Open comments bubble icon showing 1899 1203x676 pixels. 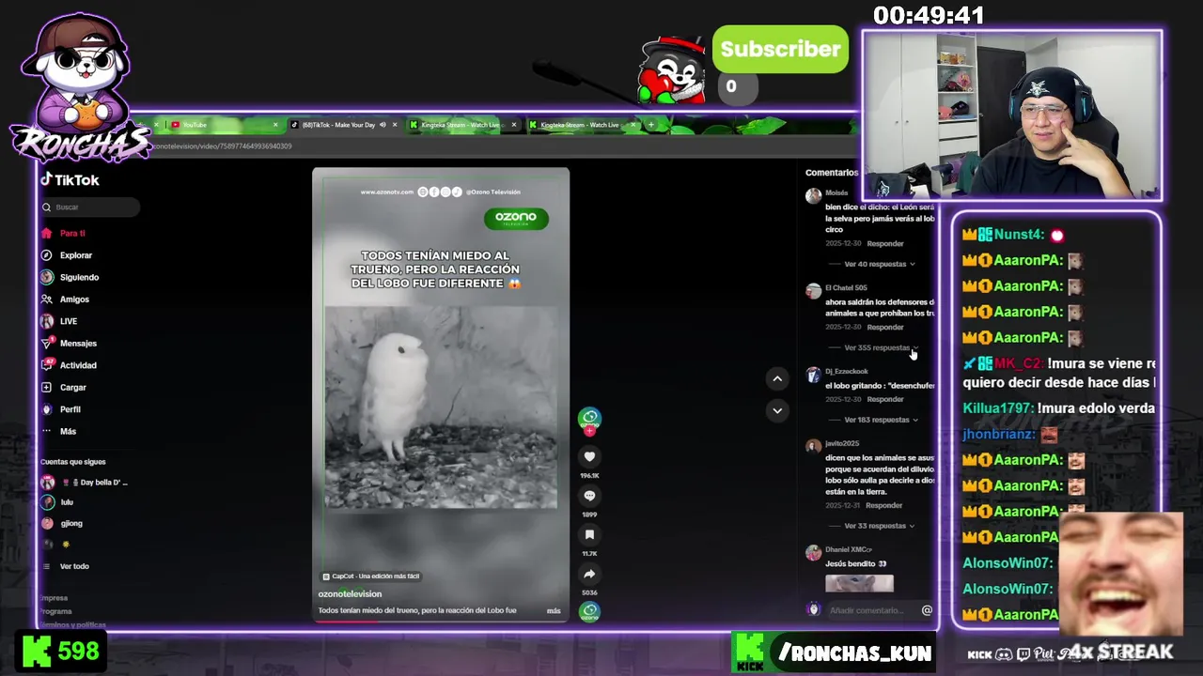pyautogui.click(x=589, y=496)
